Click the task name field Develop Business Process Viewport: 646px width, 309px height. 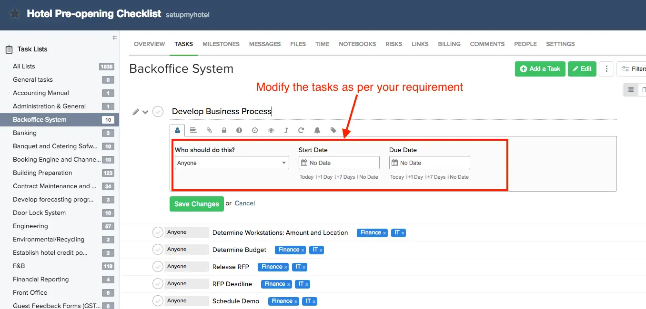pyautogui.click(x=394, y=112)
